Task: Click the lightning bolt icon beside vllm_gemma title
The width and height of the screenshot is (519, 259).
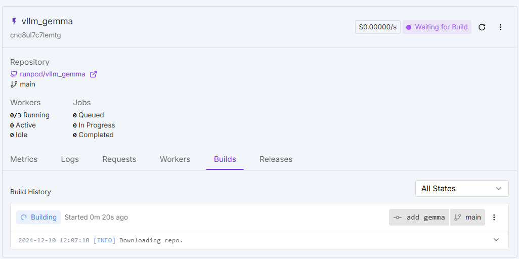Action: (x=14, y=21)
